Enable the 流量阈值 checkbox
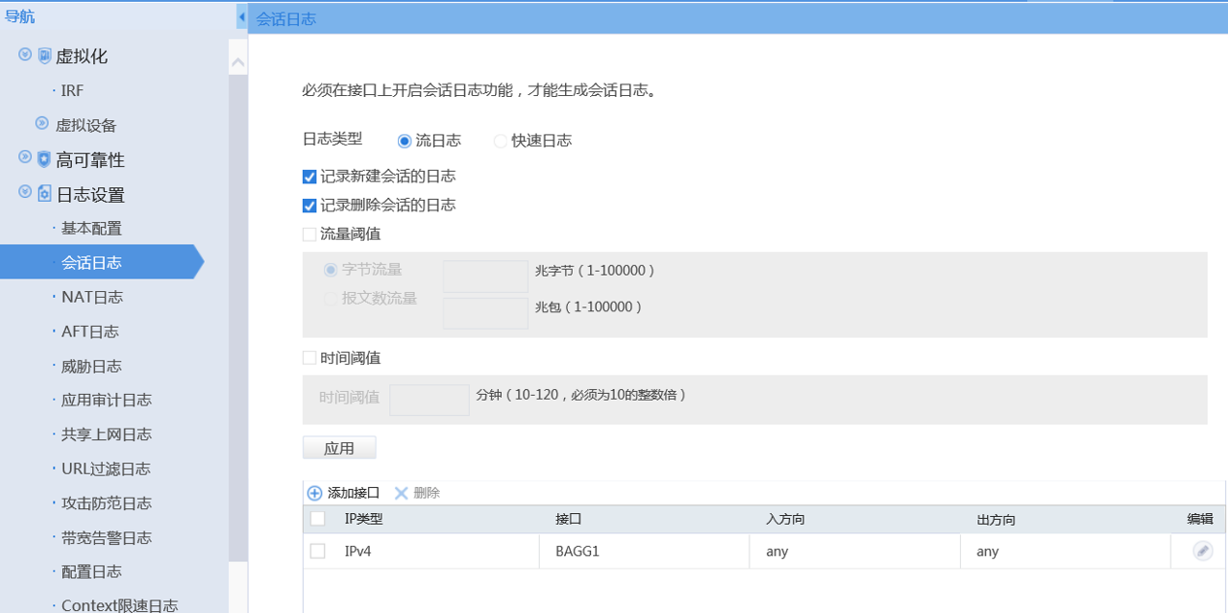 [x=310, y=234]
